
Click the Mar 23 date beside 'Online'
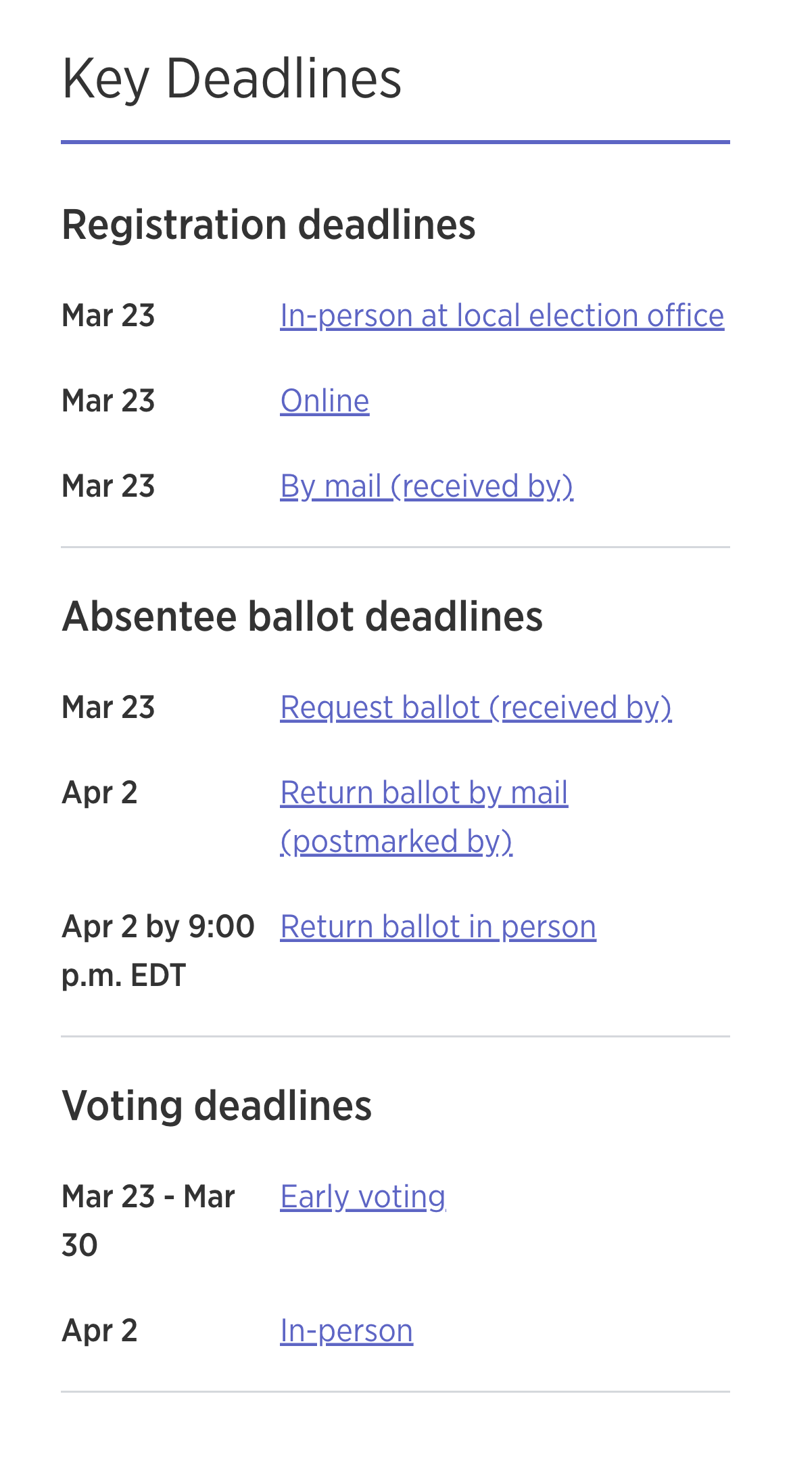(109, 400)
